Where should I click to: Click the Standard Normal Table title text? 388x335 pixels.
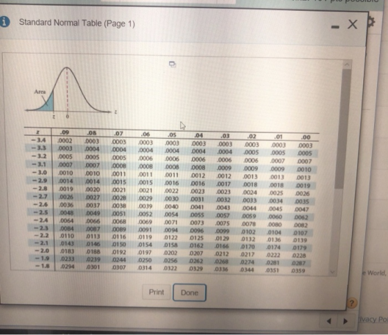77,23
